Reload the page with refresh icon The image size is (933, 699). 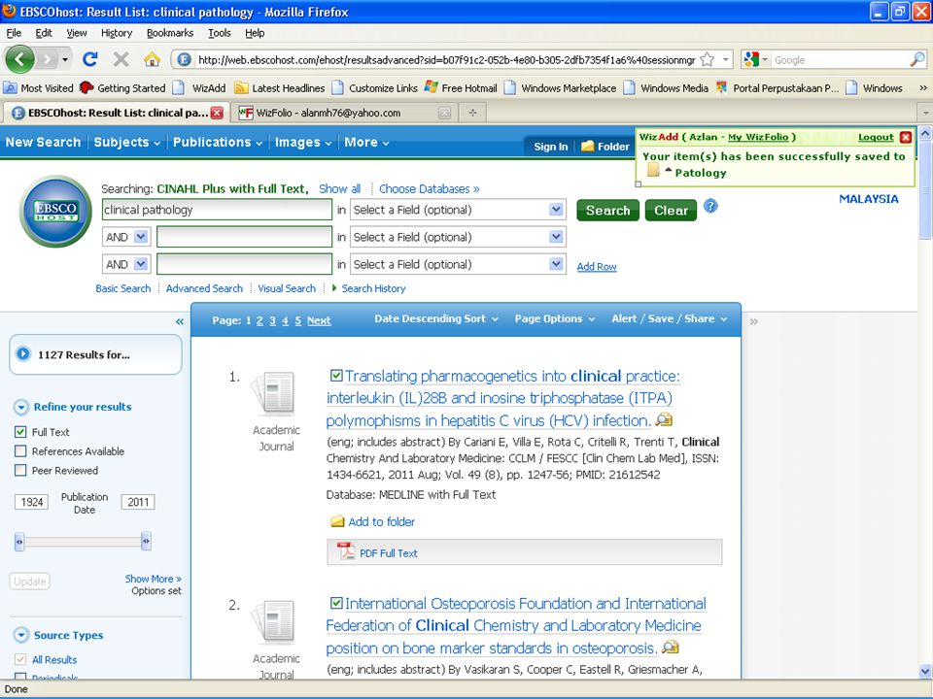point(89,59)
